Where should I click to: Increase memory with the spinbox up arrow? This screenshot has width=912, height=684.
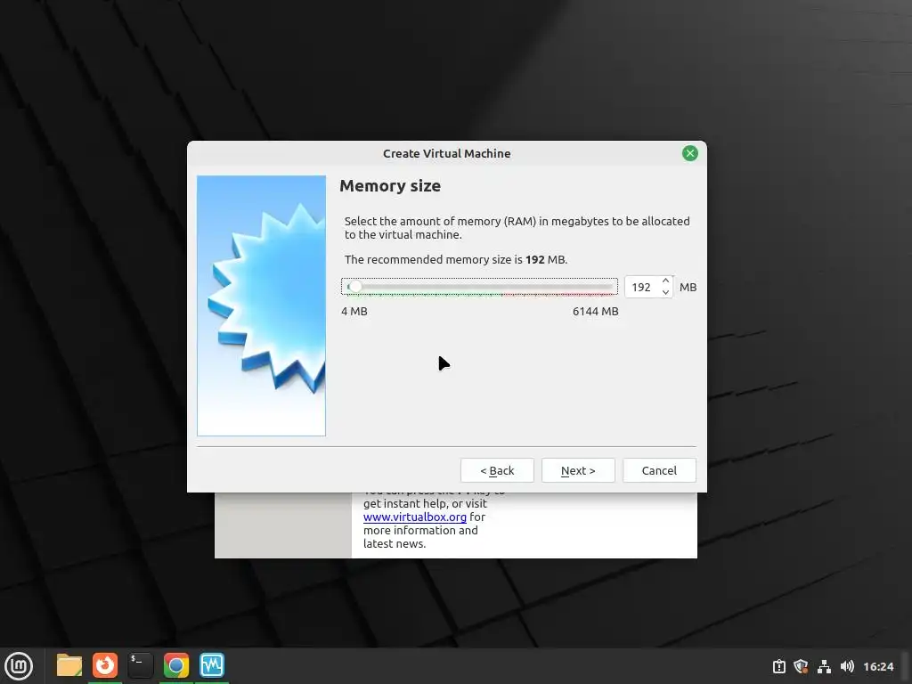pyautogui.click(x=666, y=281)
